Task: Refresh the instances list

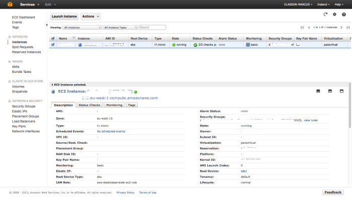Action: [325, 15]
